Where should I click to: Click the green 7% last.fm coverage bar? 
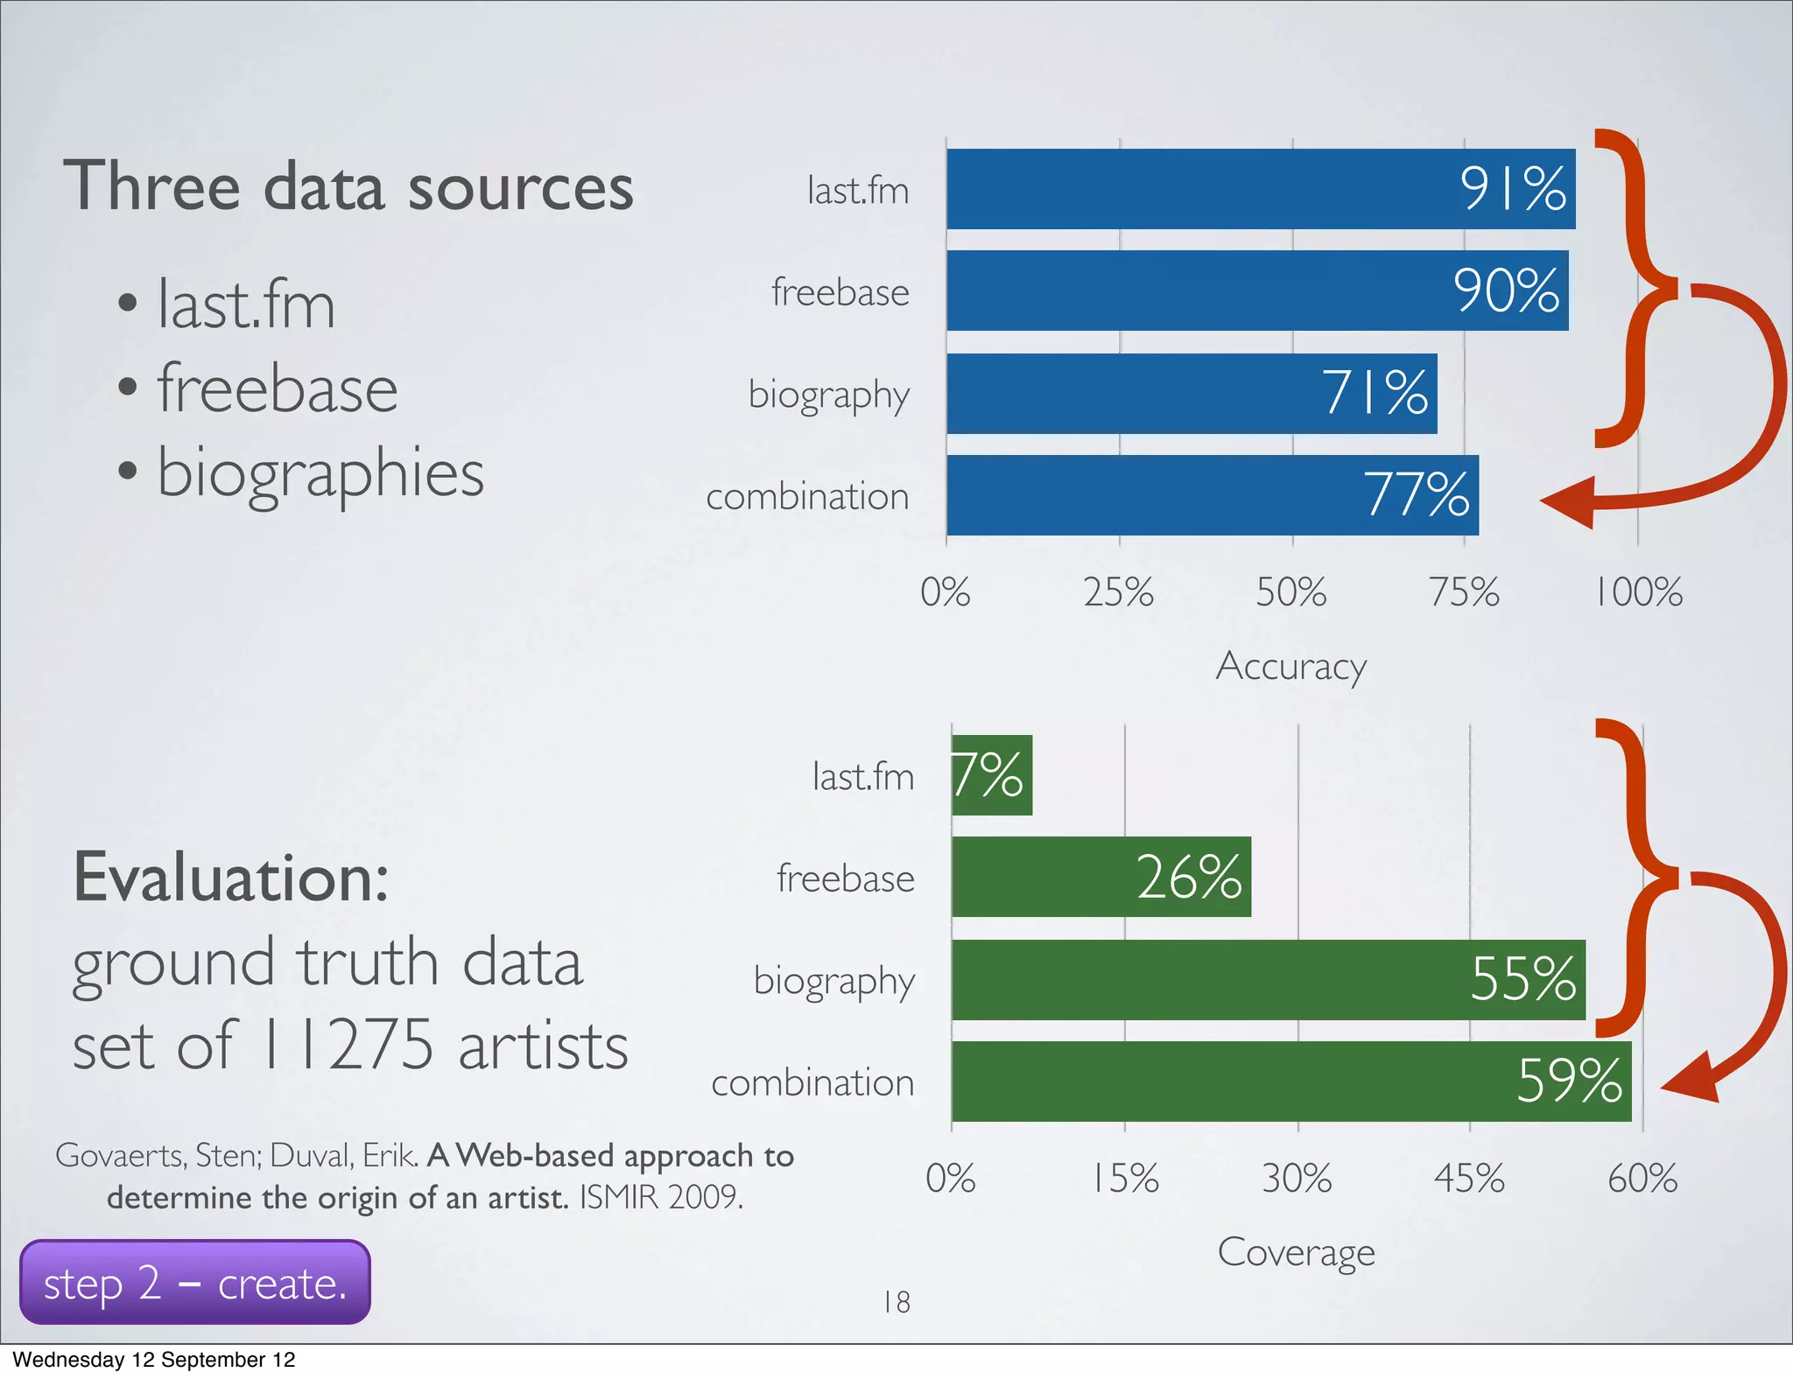[x=992, y=775]
